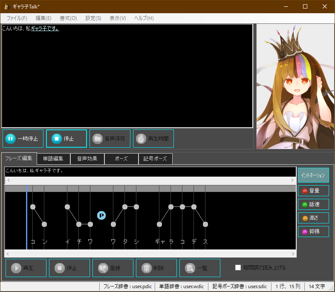Click the ギャラ子Talk app icon in title bar
This screenshot has height=292, width=335.
pos(7,7)
